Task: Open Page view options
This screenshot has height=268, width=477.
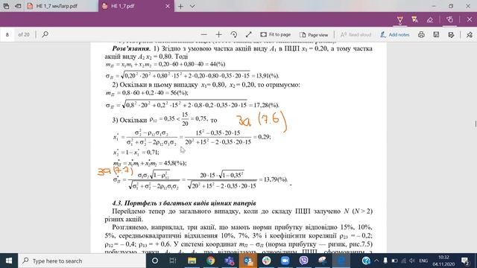Action: pos(314,35)
